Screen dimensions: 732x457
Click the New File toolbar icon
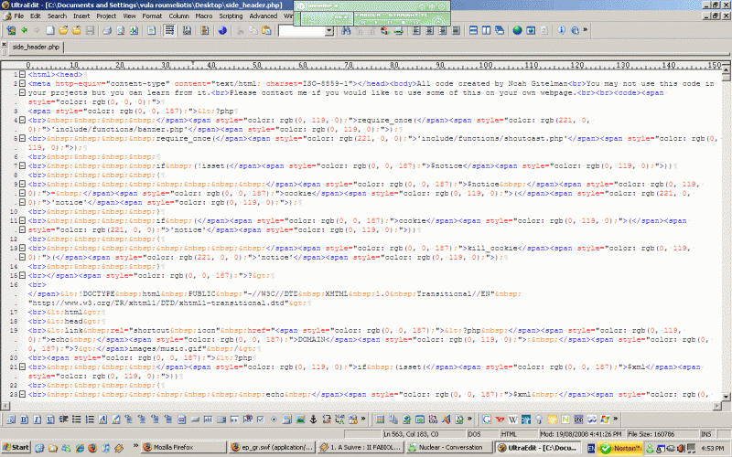50,30
